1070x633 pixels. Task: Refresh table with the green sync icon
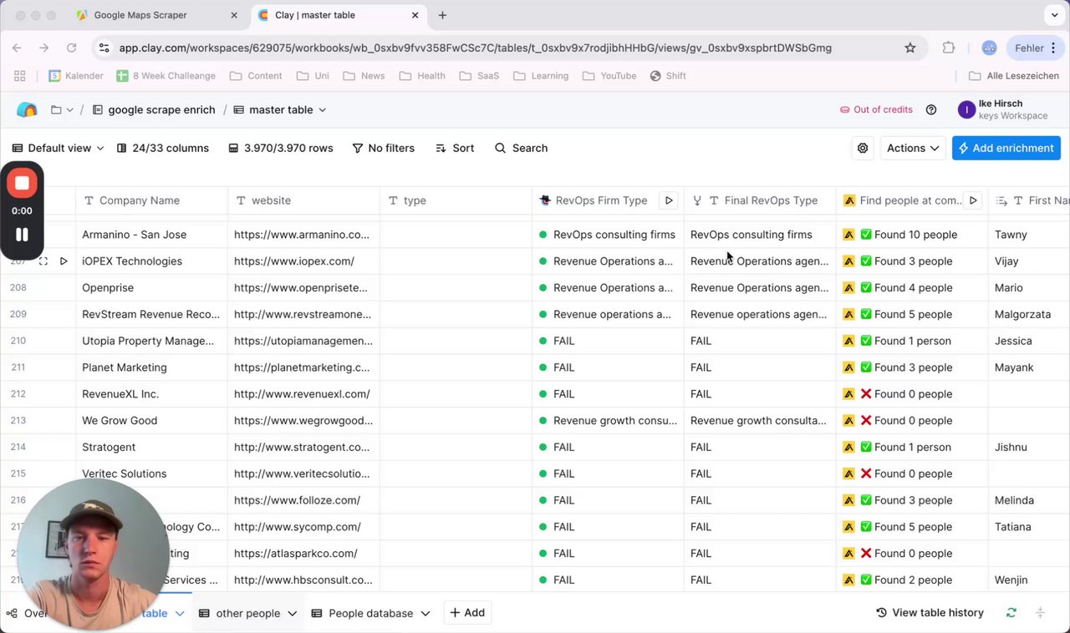click(1011, 613)
